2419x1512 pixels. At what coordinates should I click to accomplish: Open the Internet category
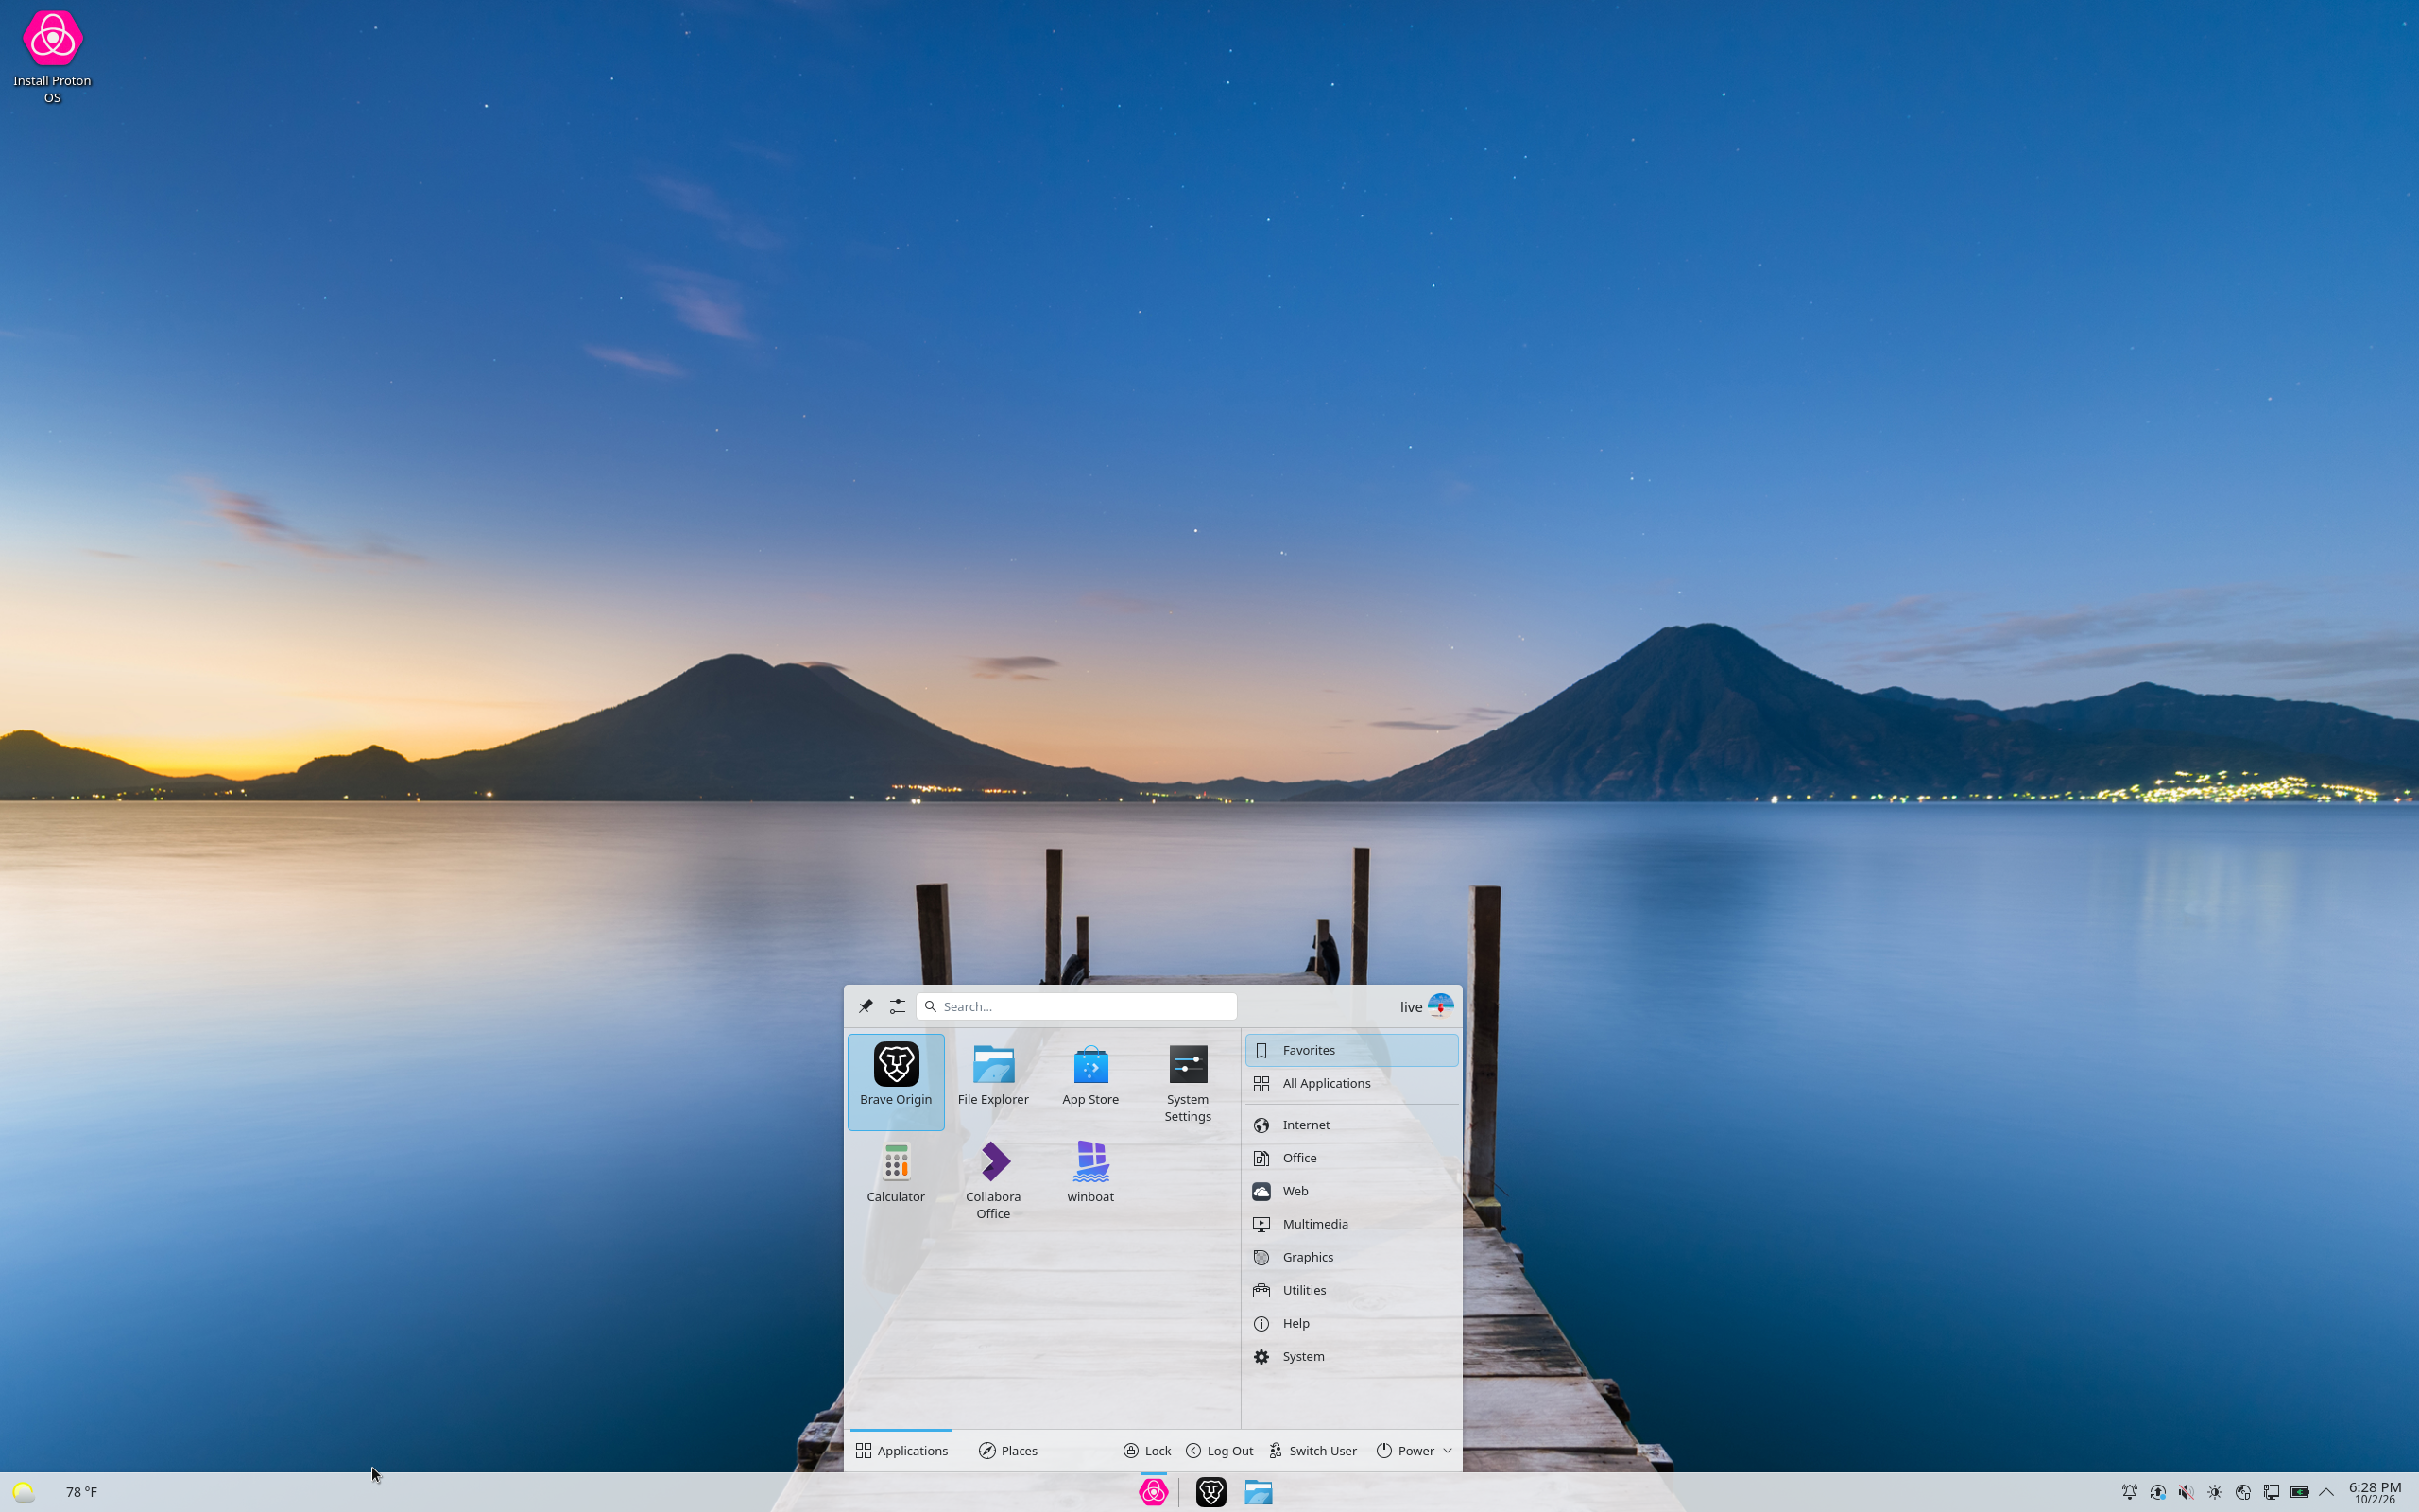(x=1351, y=1125)
